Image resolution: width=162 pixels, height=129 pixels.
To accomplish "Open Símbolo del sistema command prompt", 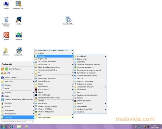I will [x=90, y=101].
